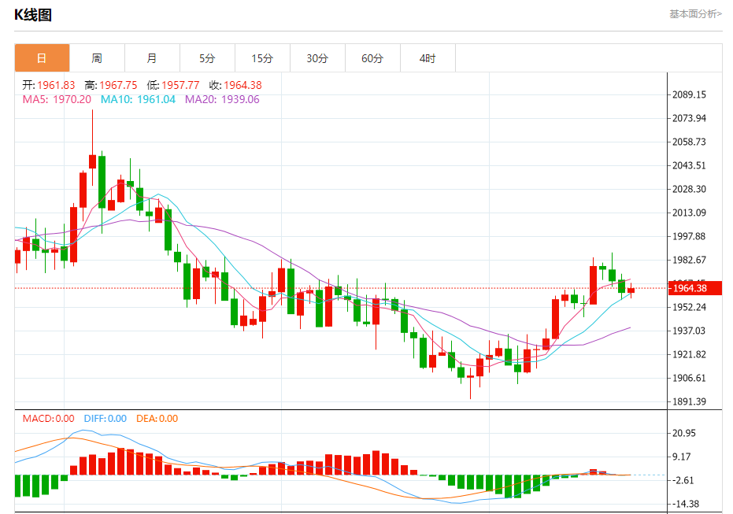
Task: Open the 30分 timeframe tab
Action: pyautogui.click(x=318, y=58)
